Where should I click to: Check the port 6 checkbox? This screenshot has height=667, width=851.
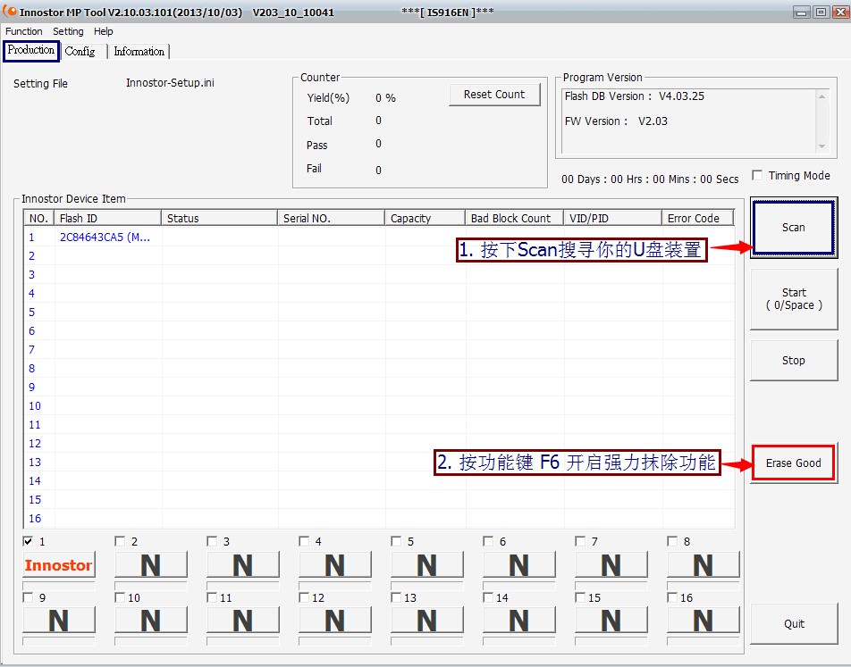click(x=488, y=541)
